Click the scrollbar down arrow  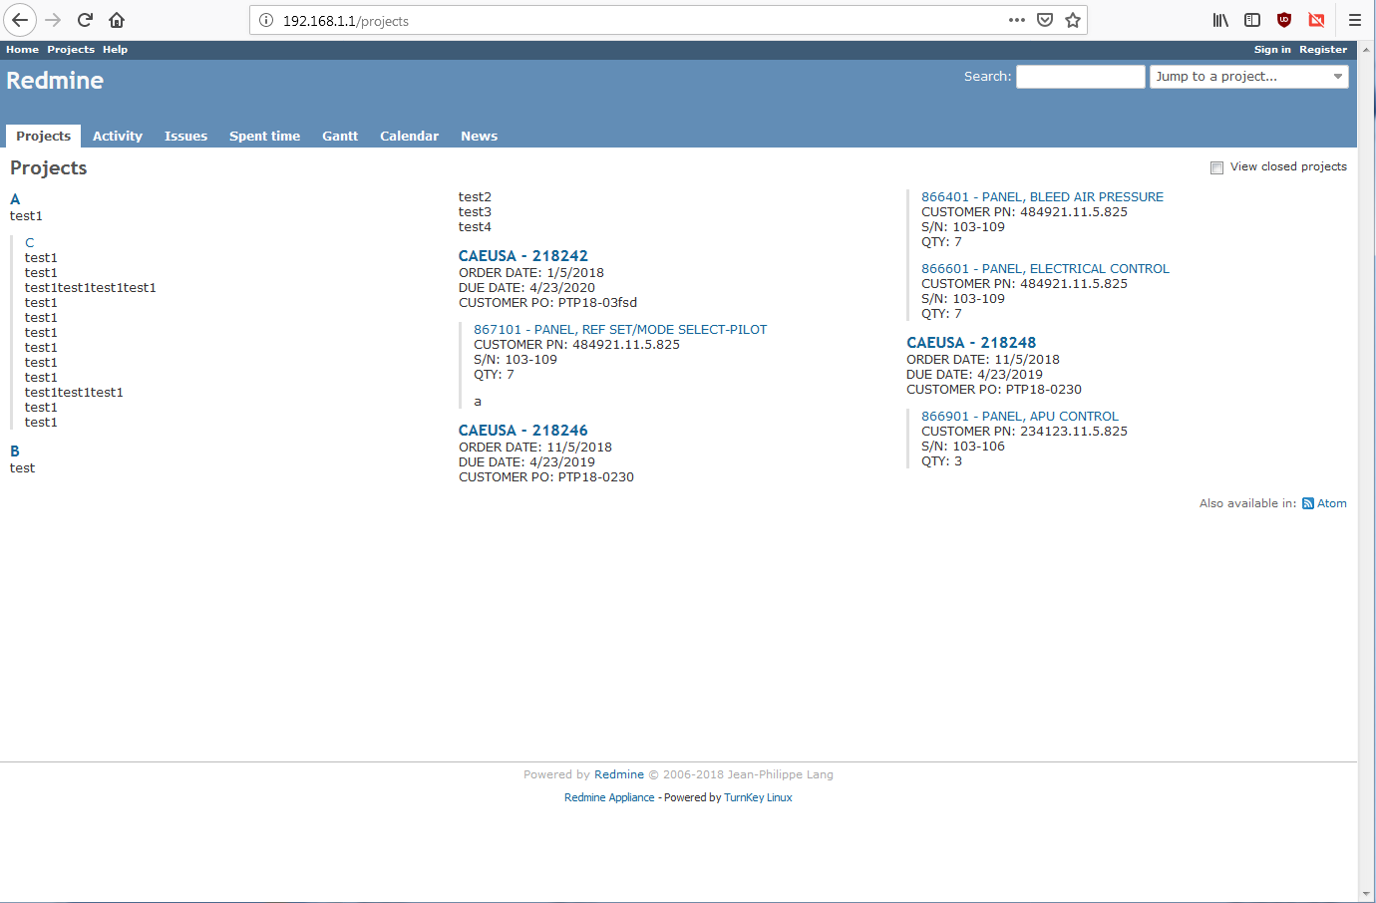tap(1367, 894)
